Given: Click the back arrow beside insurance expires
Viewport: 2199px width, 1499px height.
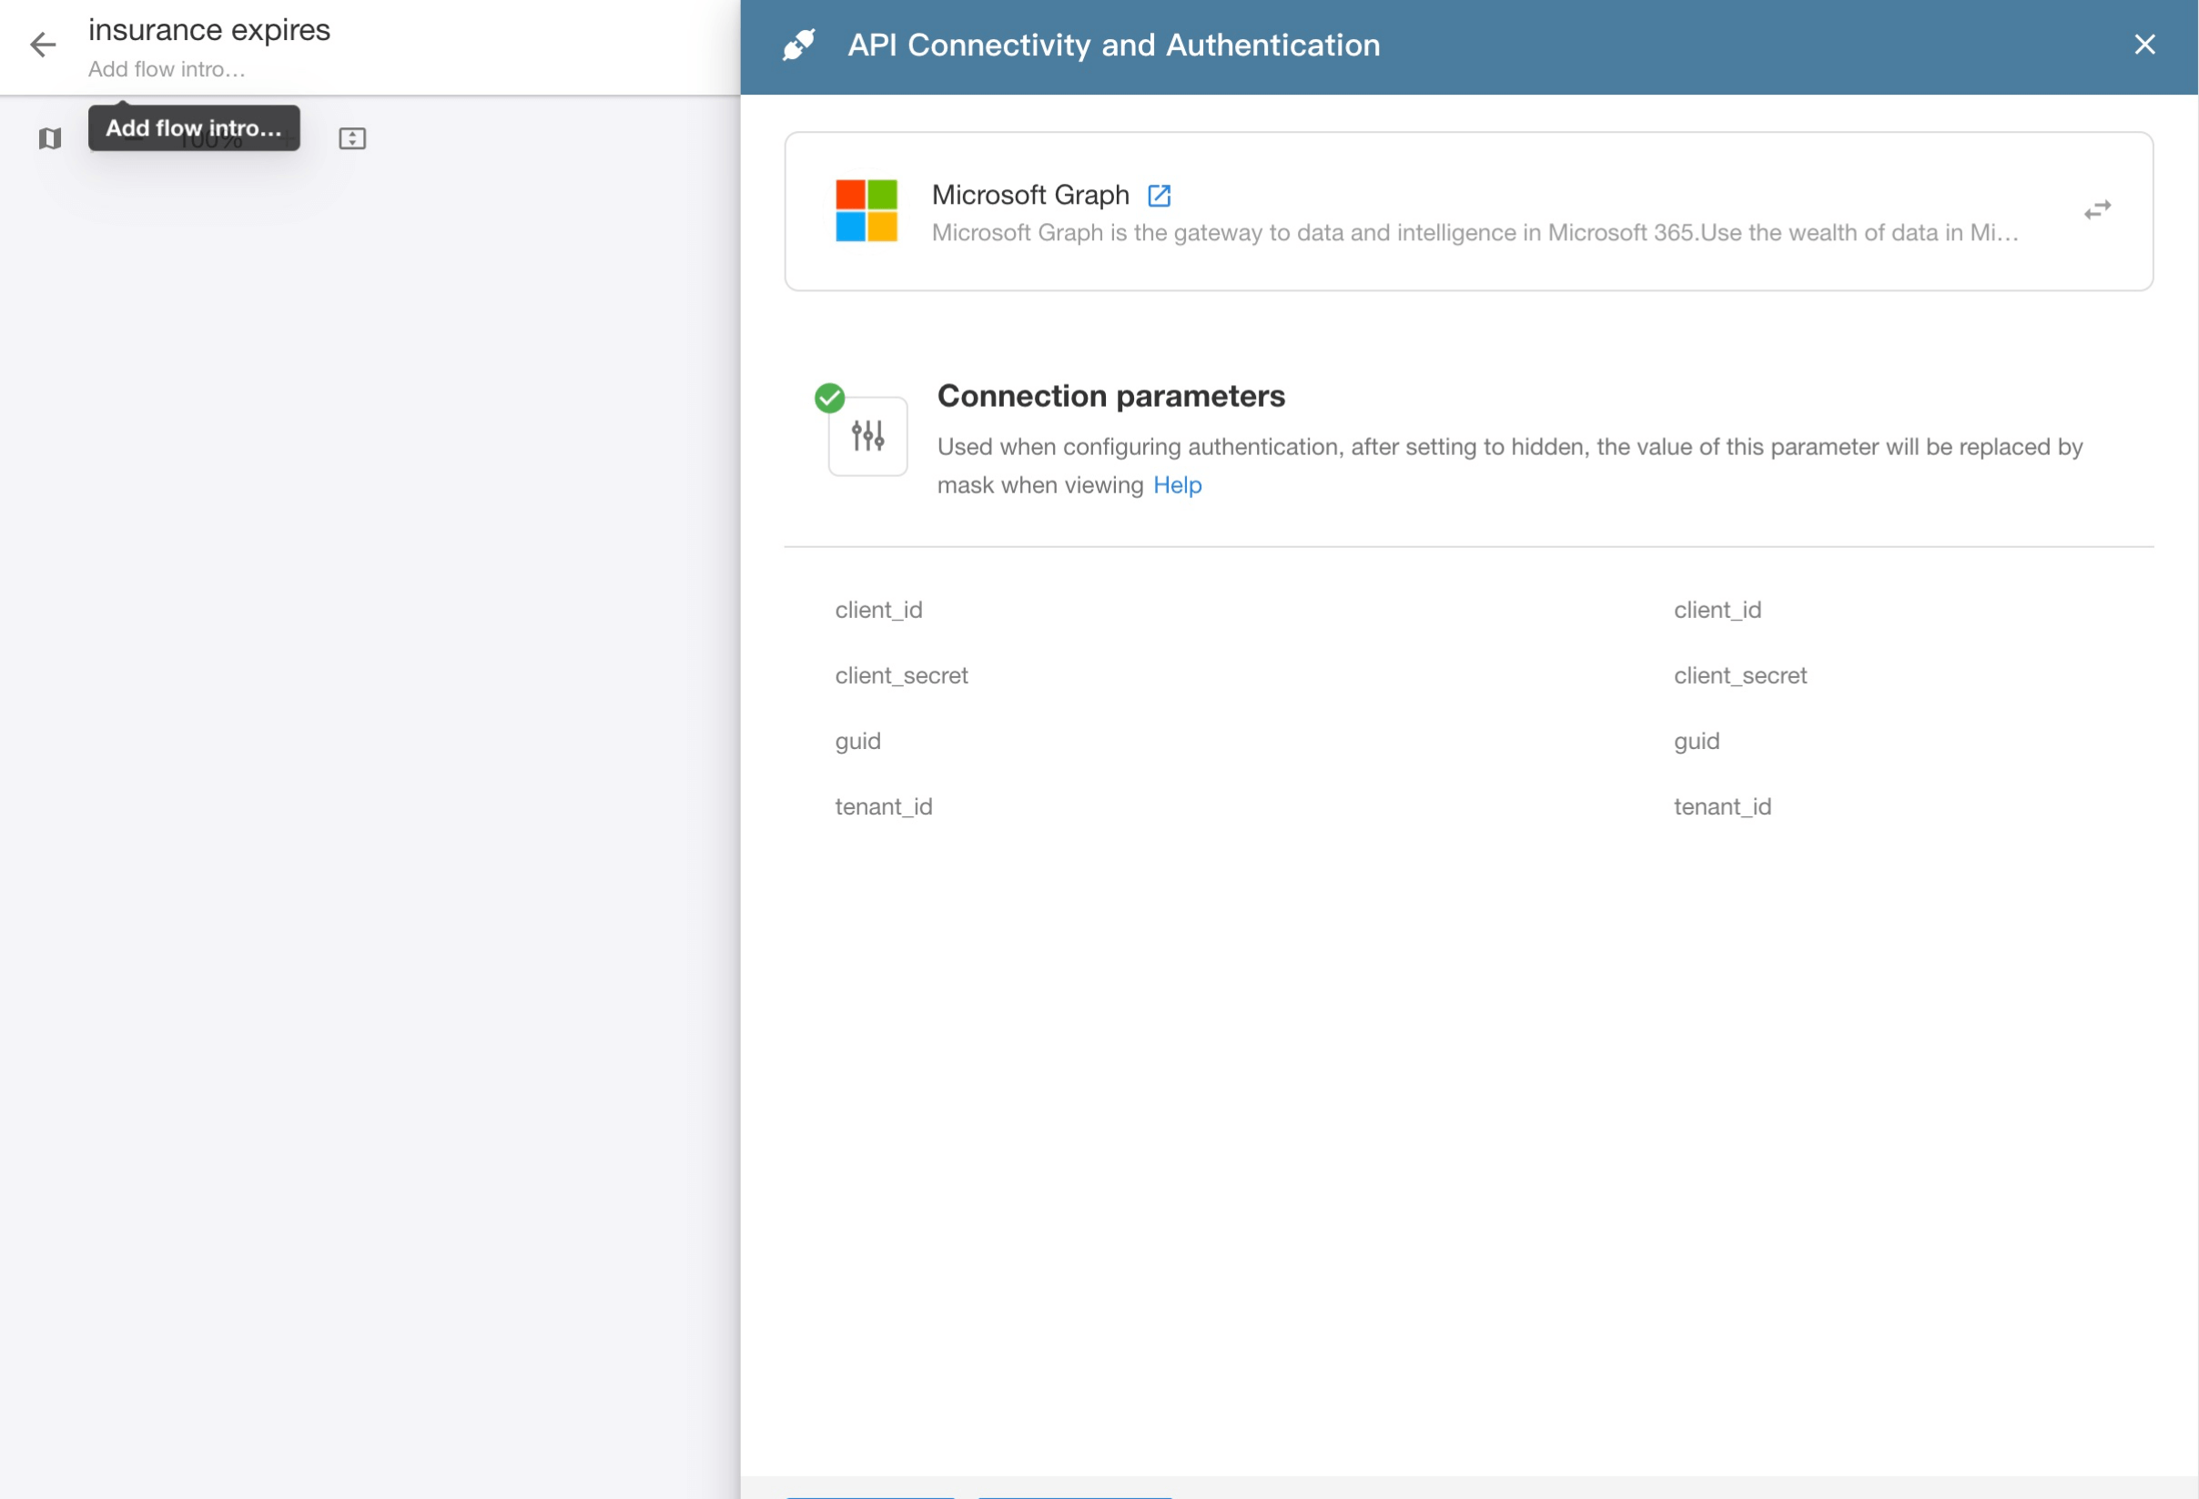Looking at the screenshot, I should (43, 45).
